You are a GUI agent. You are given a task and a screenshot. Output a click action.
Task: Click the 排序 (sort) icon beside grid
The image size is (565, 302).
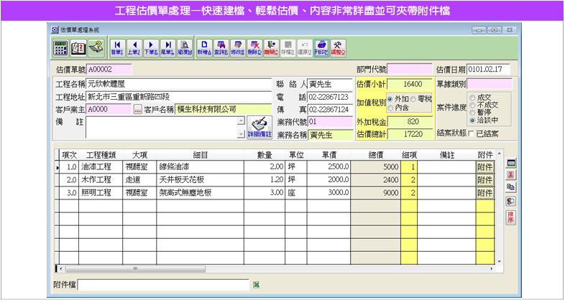[511, 217]
